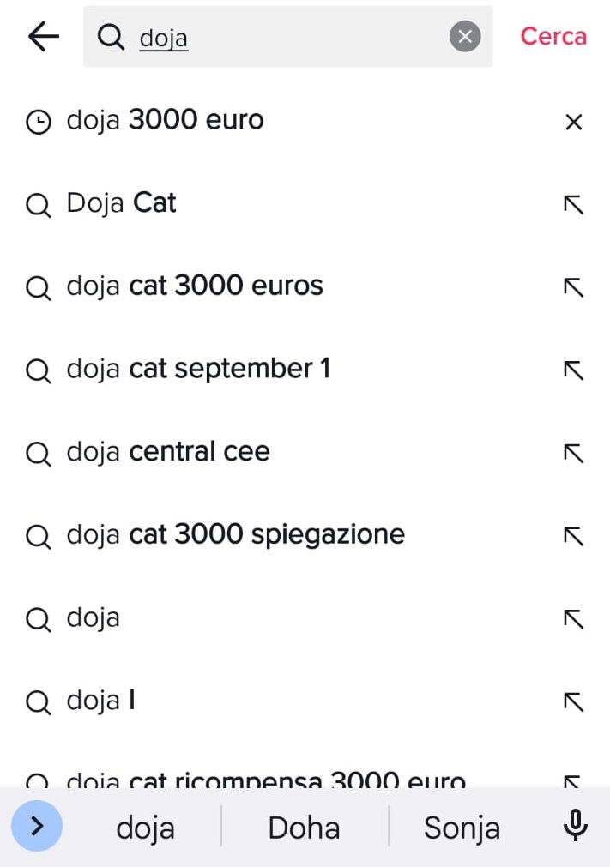Use the fill arrow beside doja cat 3000 euros

(572, 287)
